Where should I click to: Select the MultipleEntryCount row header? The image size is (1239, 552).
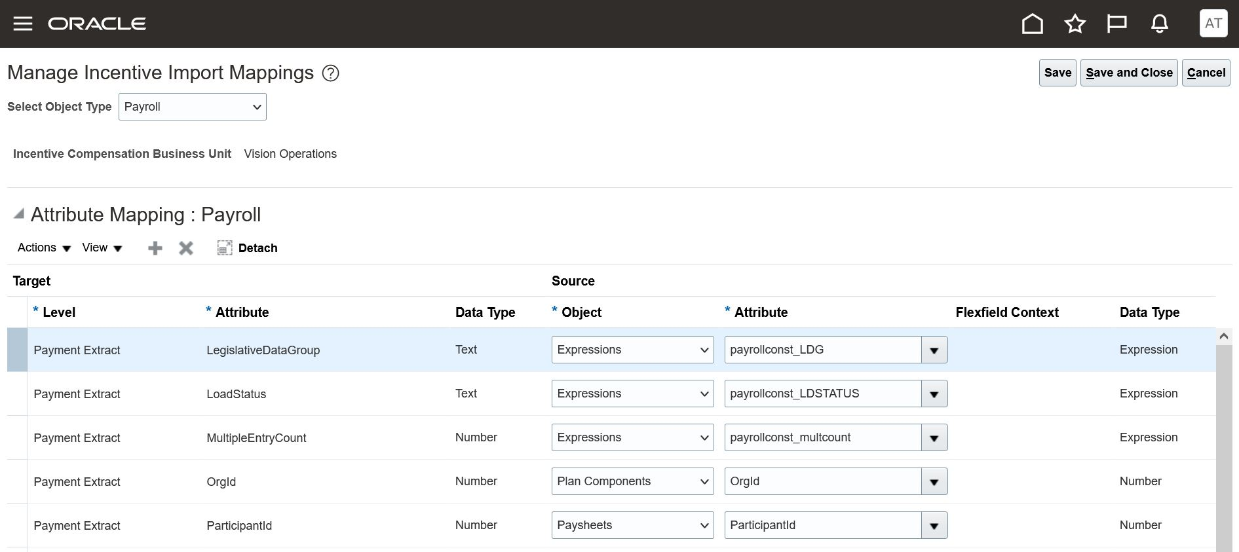17,437
